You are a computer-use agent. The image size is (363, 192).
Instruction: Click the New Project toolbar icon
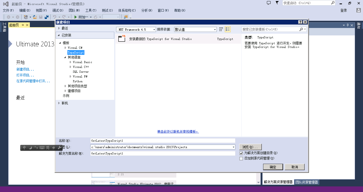click(x=26, y=17)
